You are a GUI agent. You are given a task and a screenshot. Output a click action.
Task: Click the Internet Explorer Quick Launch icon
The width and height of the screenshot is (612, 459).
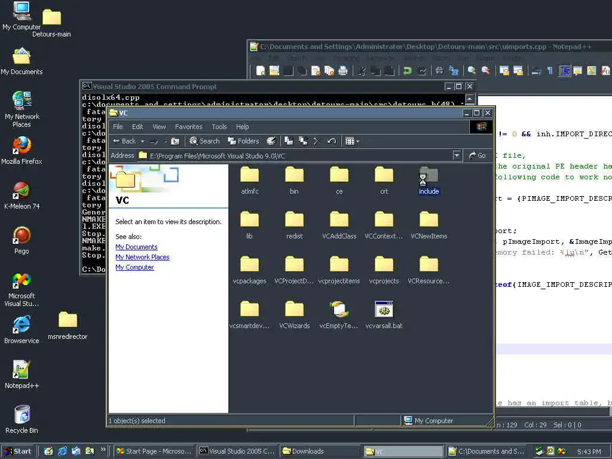(62, 451)
